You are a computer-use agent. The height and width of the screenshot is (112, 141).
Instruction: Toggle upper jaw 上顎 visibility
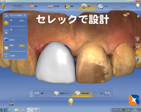6,23
